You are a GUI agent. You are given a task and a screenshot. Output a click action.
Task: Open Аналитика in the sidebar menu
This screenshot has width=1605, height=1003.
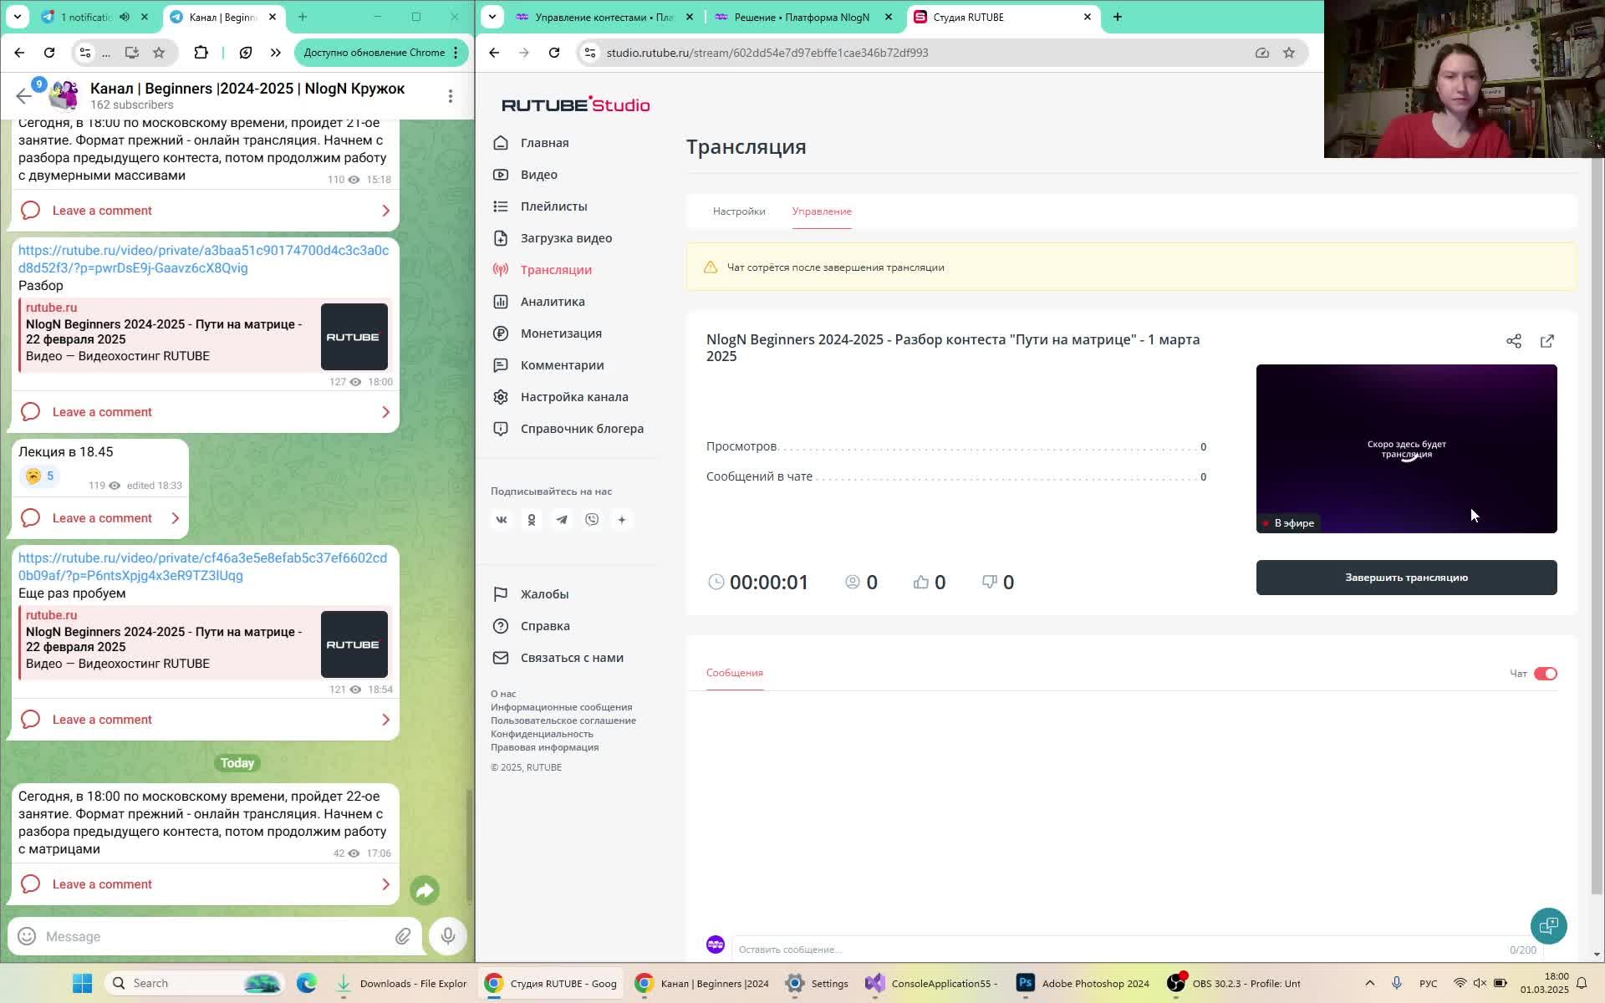(x=552, y=302)
